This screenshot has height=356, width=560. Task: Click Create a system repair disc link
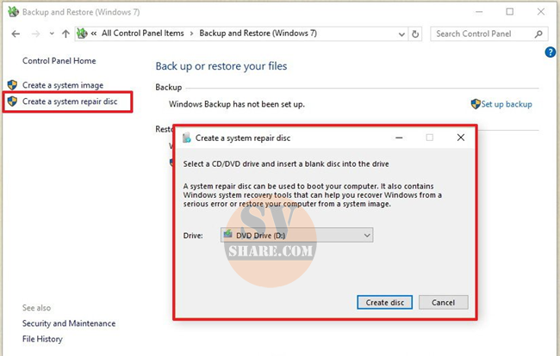tap(70, 101)
